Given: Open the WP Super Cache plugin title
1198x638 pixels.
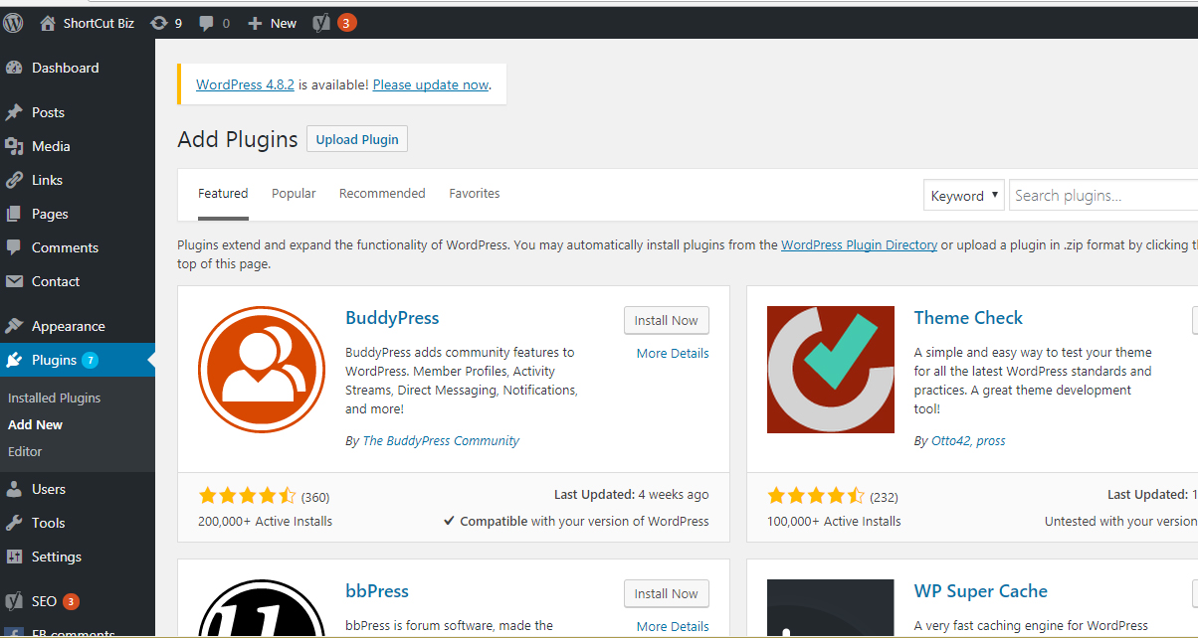Looking at the screenshot, I should [981, 591].
